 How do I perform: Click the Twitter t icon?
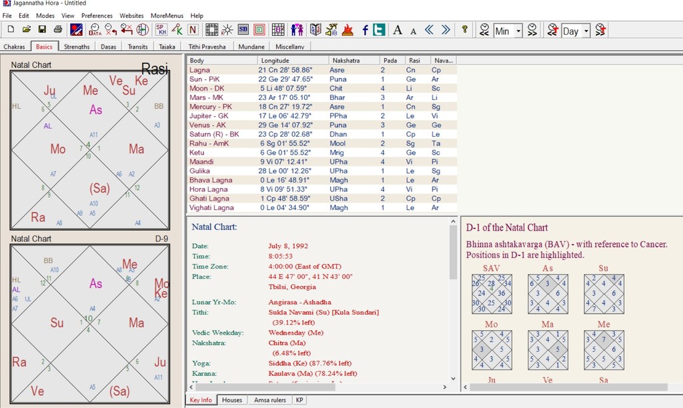point(379,29)
